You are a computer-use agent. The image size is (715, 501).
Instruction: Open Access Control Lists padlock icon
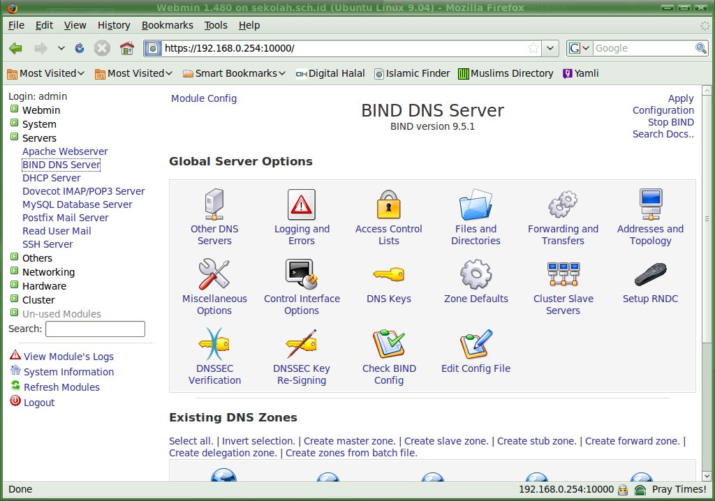point(388,205)
